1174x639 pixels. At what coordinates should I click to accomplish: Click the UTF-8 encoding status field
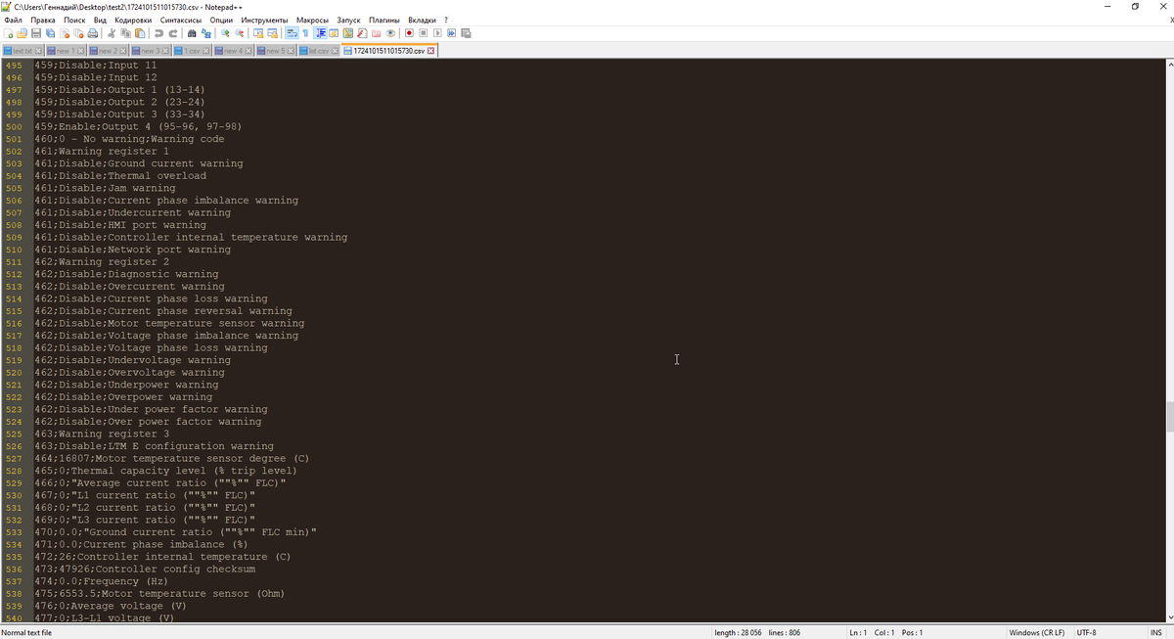click(1087, 632)
